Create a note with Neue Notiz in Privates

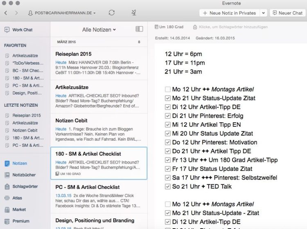click(230, 13)
